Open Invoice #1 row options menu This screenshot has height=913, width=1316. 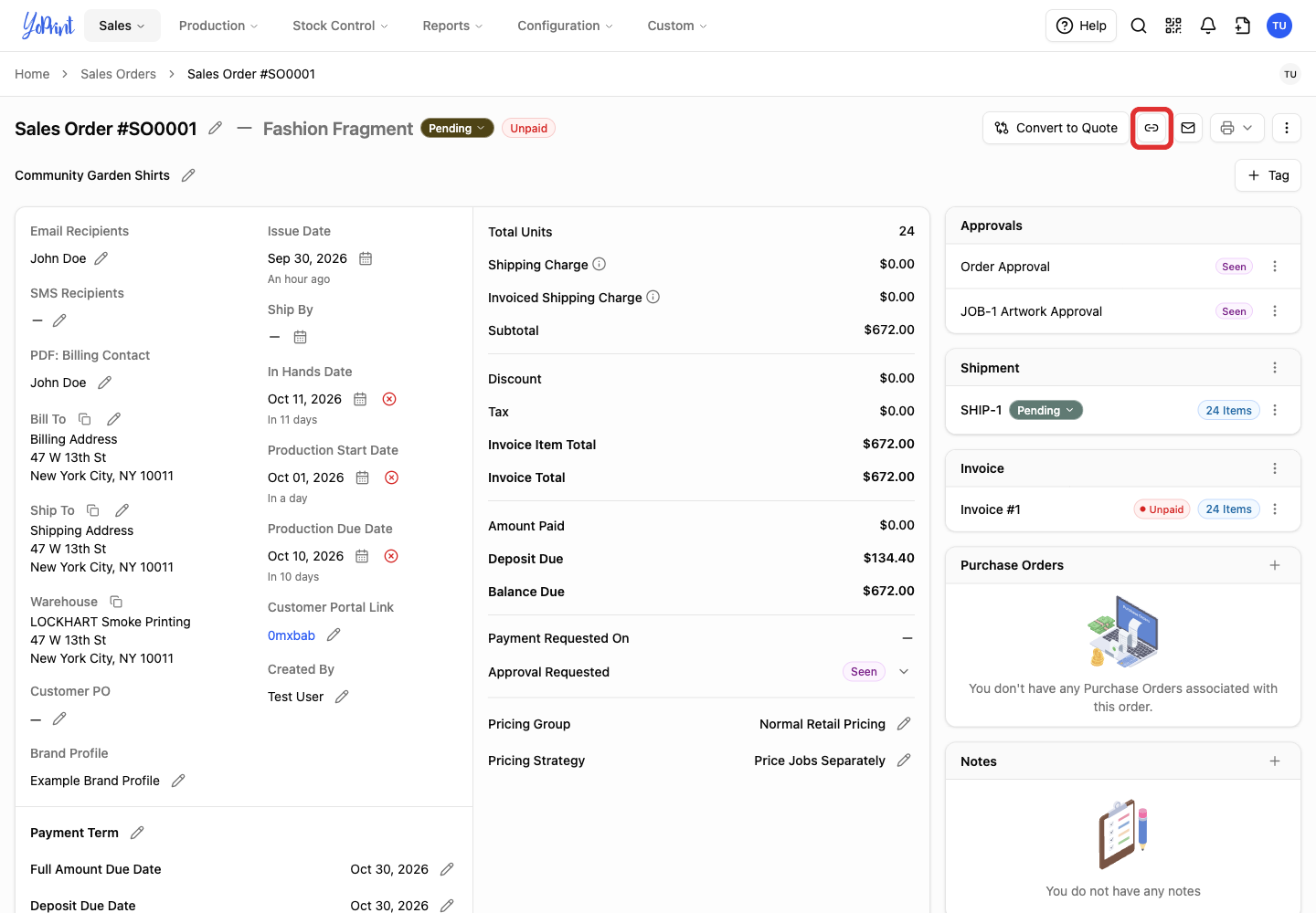point(1275,509)
